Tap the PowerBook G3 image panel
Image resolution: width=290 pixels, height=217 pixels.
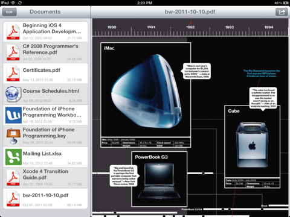159,179
